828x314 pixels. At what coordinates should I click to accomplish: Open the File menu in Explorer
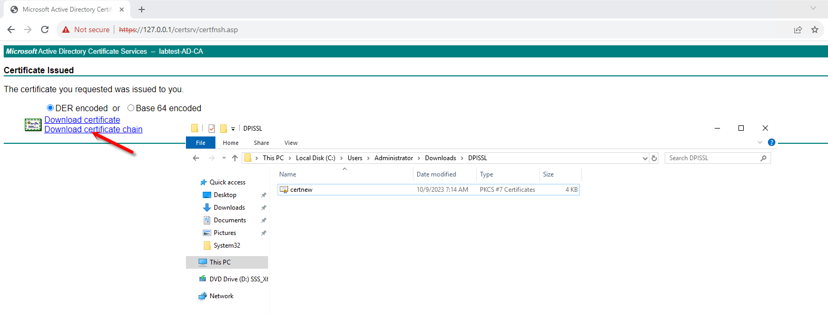pos(201,143)
